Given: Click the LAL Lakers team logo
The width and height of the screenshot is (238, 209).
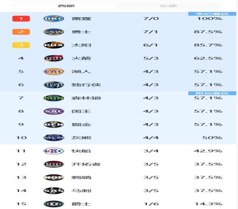Looking at the screenshot, I should pos(54,72).
